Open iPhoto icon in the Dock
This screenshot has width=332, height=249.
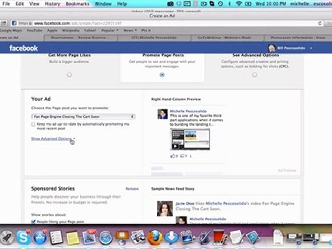pos(138,238)
